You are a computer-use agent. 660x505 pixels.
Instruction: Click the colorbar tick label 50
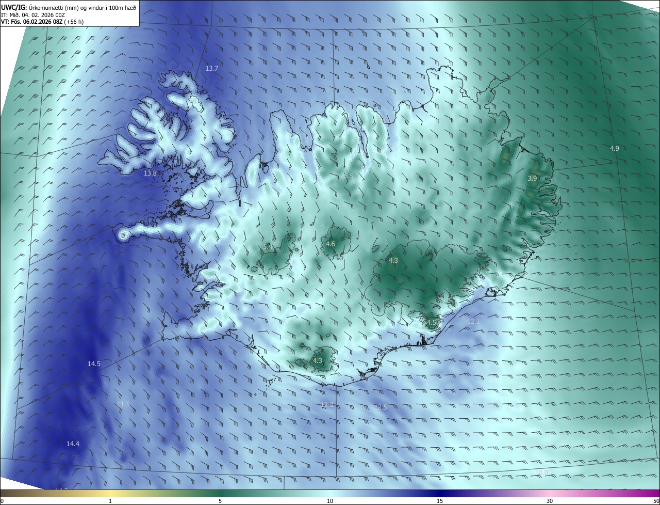656,501
